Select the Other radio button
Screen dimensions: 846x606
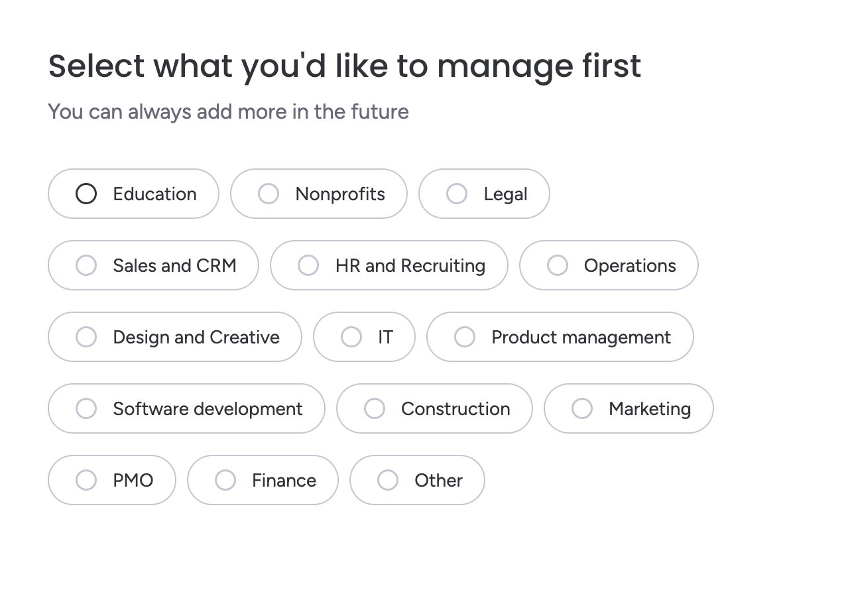pyautogui.click(x=388, y=480)
